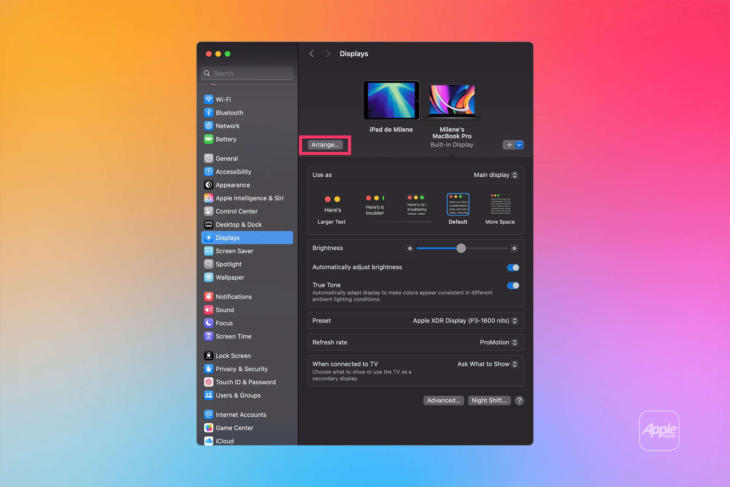The height and width of the screenshot is (487, 730).
Task: Open the help question mark button
Action: (519, 400)
